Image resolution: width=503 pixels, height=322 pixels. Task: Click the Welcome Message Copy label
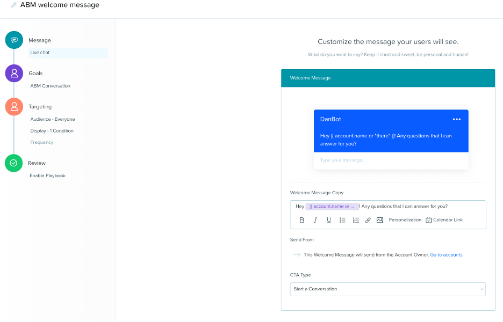pyautogui.click(x=317, y=193)
